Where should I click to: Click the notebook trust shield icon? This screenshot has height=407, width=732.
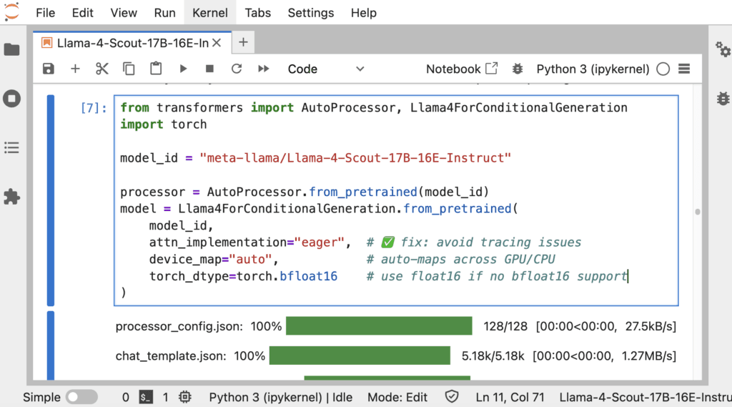452,397
